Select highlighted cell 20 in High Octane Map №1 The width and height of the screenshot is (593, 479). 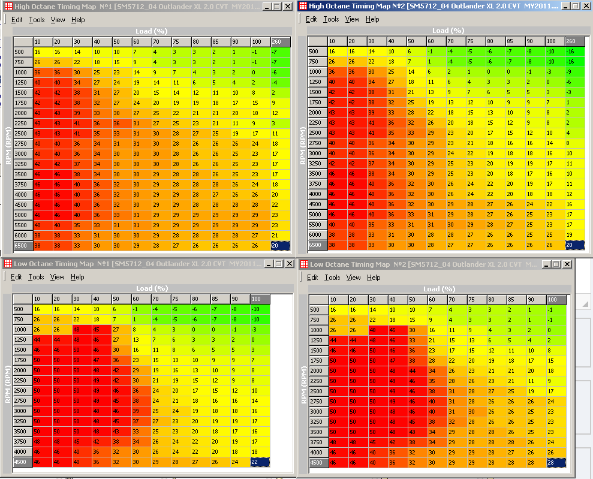coord(281,246)
